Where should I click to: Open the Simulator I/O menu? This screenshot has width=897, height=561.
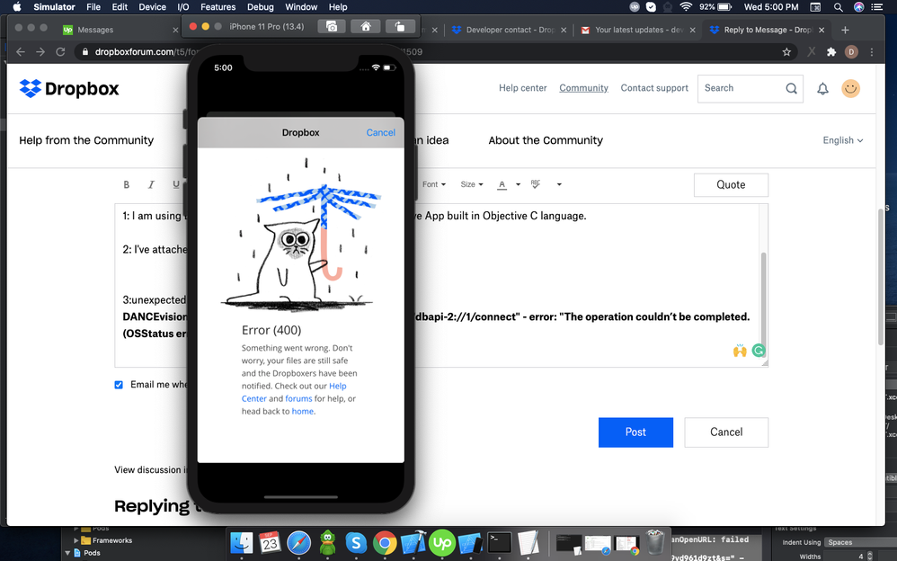183,7
